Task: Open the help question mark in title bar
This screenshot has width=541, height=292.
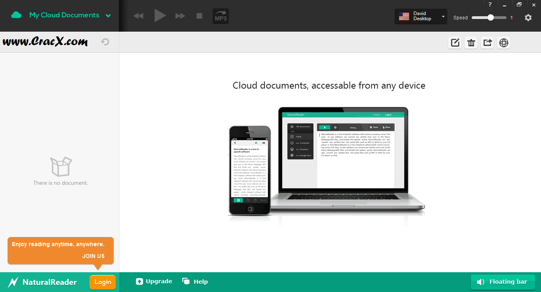Action: (490, 4)
